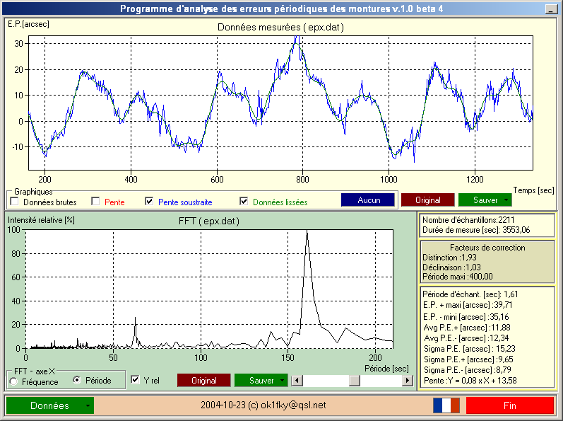Click Original button above the FFT chart

[x=427, y=200]
